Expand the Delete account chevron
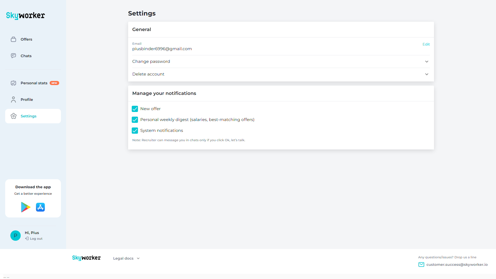The width and height of the screenshot is (496, 279). 427,74
